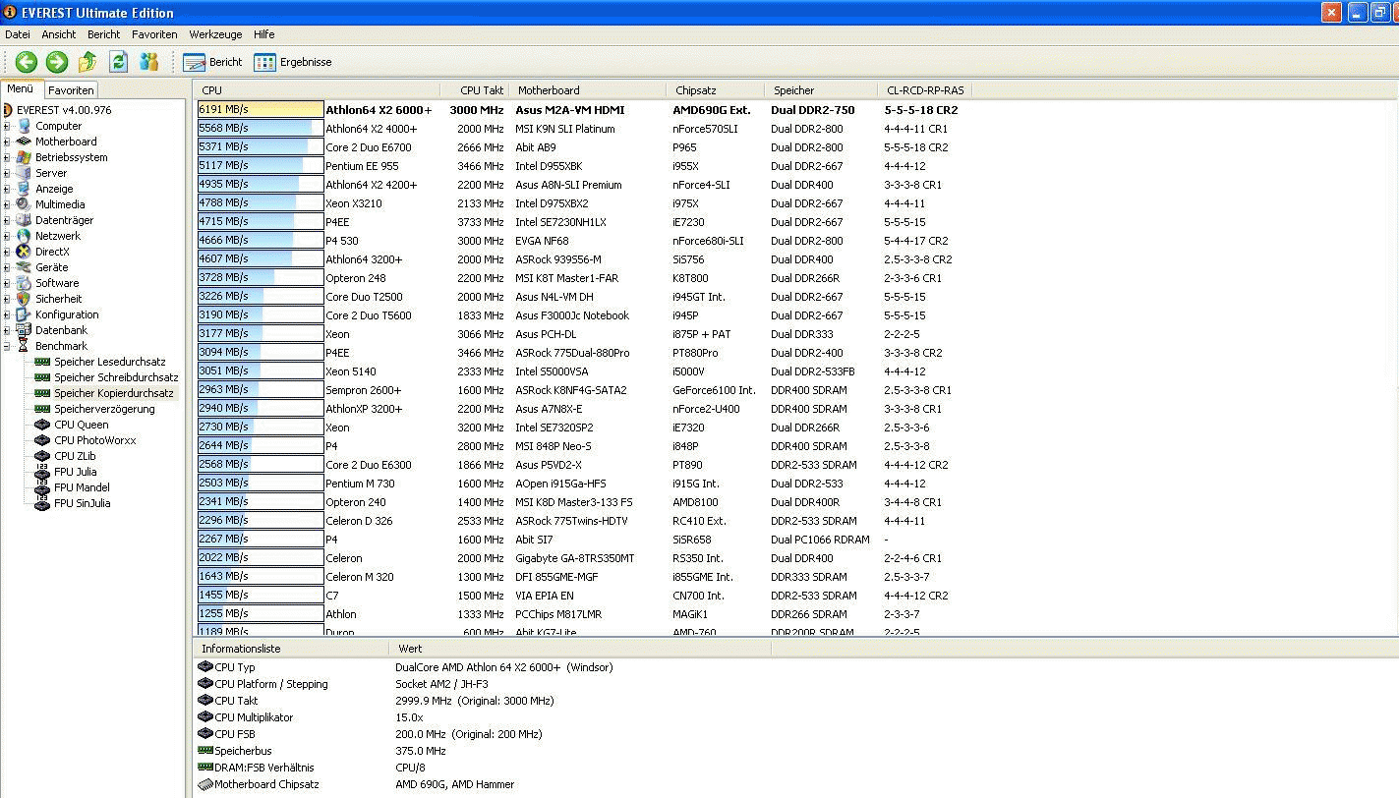
Task: Select the Multimedia tree icon
Action: tap(25, 204)
